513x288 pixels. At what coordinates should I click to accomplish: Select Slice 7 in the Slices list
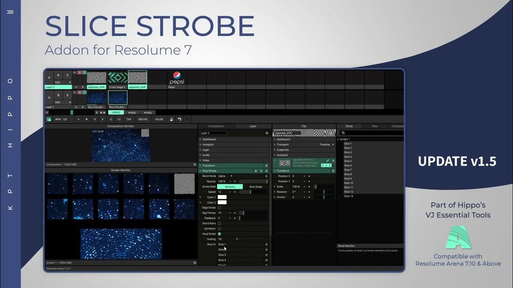(348, 170)
